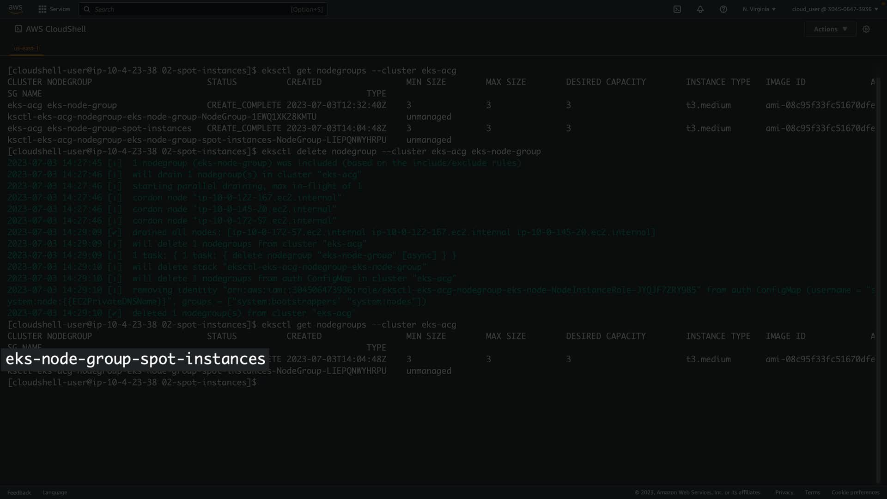Open the Language selector in the footer

[55, 493]
